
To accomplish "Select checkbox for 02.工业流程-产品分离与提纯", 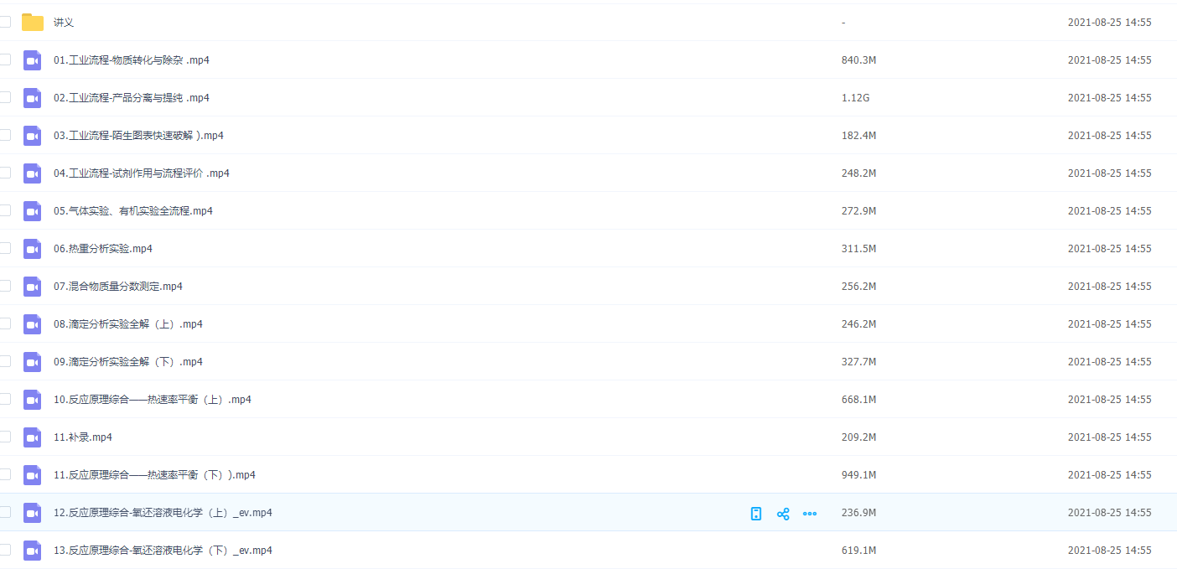I will pos(5,97).
